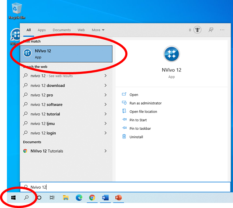Click the taskbar search magnifier icon
Viewport: 233px width, 208px height.
(x=27, y=197)
